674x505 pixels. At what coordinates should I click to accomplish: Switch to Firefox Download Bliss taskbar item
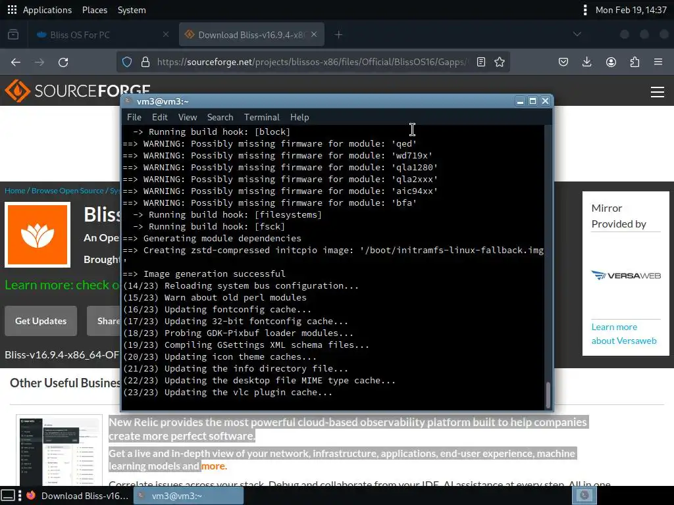tap(78, 496)
